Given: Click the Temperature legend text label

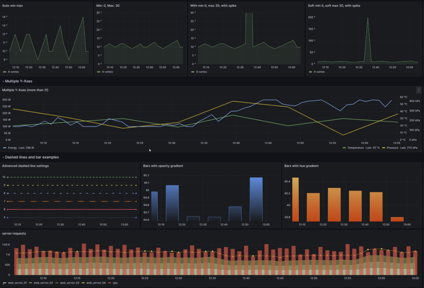Looking at the screenshot, I should click(x=356, y=148).
